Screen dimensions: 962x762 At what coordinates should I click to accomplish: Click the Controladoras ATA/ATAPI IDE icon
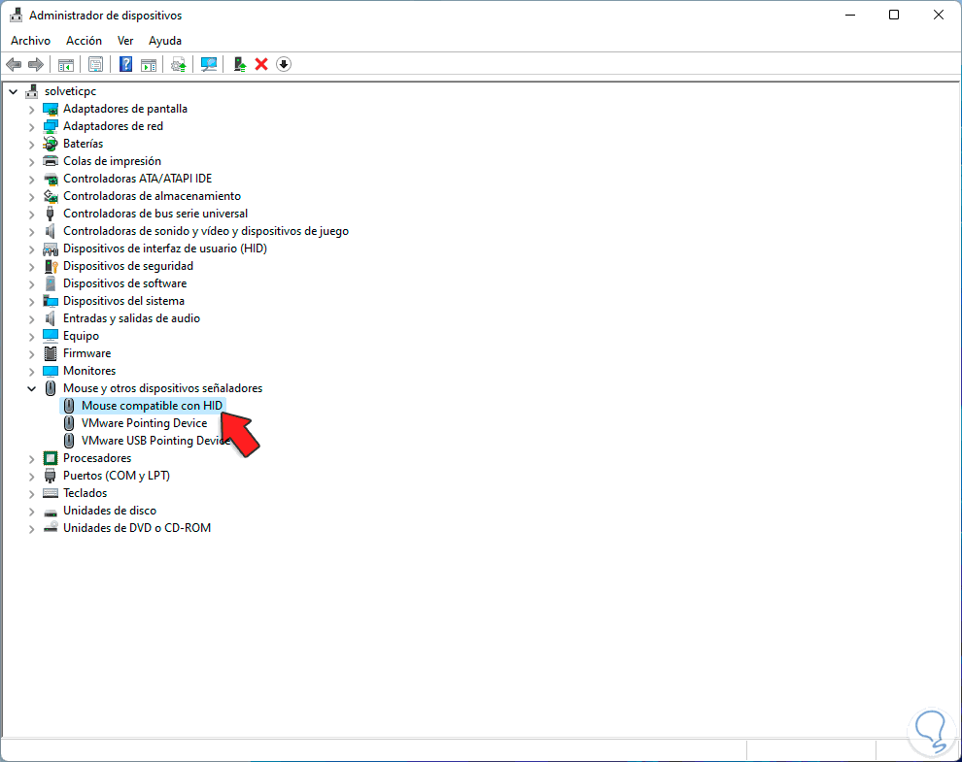(51, 179)
